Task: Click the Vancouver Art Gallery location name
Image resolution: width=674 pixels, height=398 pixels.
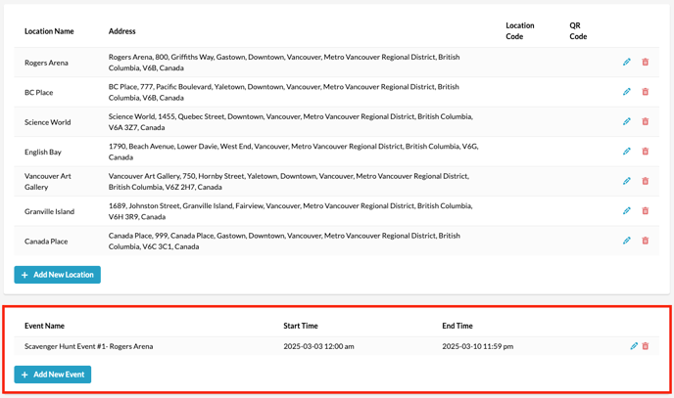Action: [48, 182]
